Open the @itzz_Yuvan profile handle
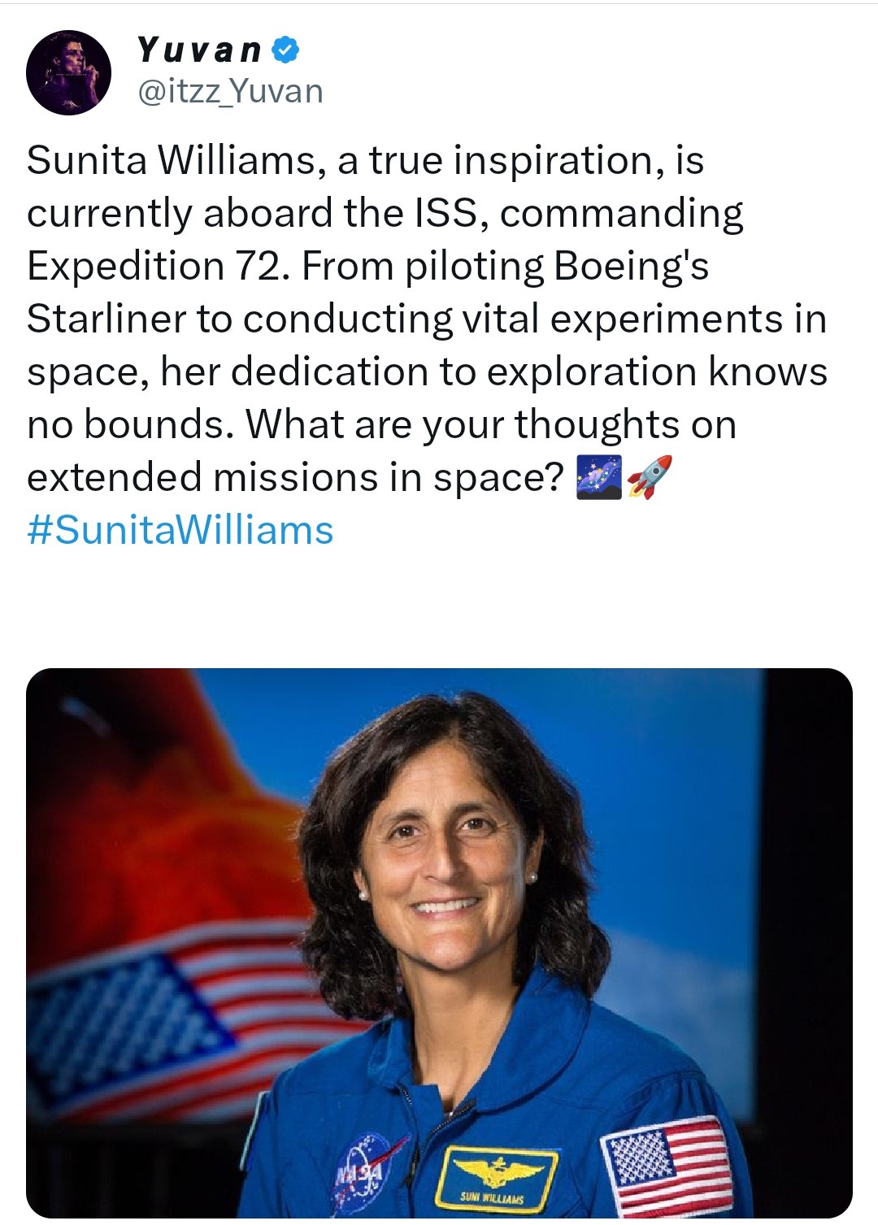This screenshot has width=878, height=1225. pyautogui.click(x=229, y=92)
